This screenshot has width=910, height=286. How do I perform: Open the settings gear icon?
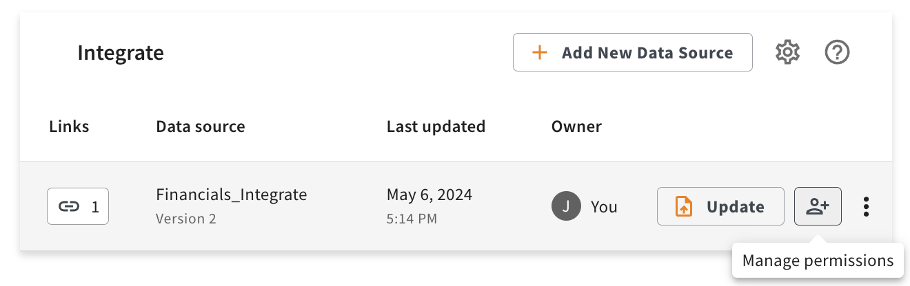[x=787, y=52]
